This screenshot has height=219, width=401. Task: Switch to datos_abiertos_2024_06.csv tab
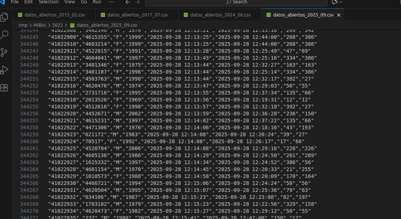click(x=220, y=15)
